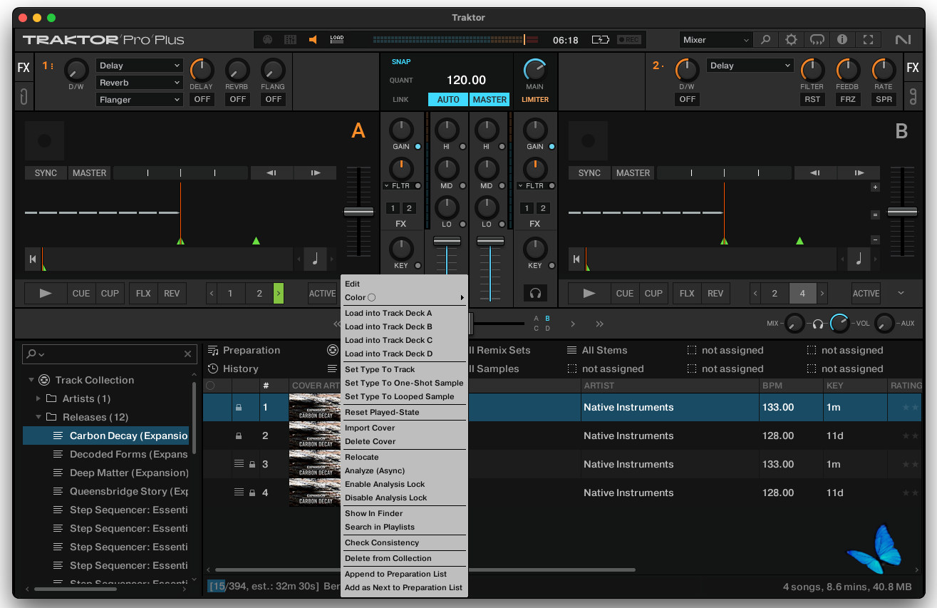Toggle the right FX panel icon
The width and height of the screenshot is (937, 608).
coord(913,68)
